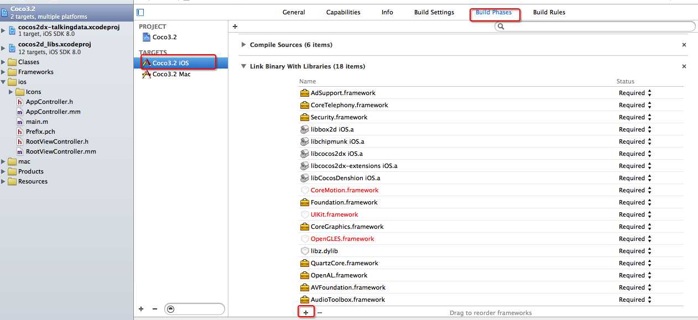Switch to the General tab

click(x=294, y=12)
